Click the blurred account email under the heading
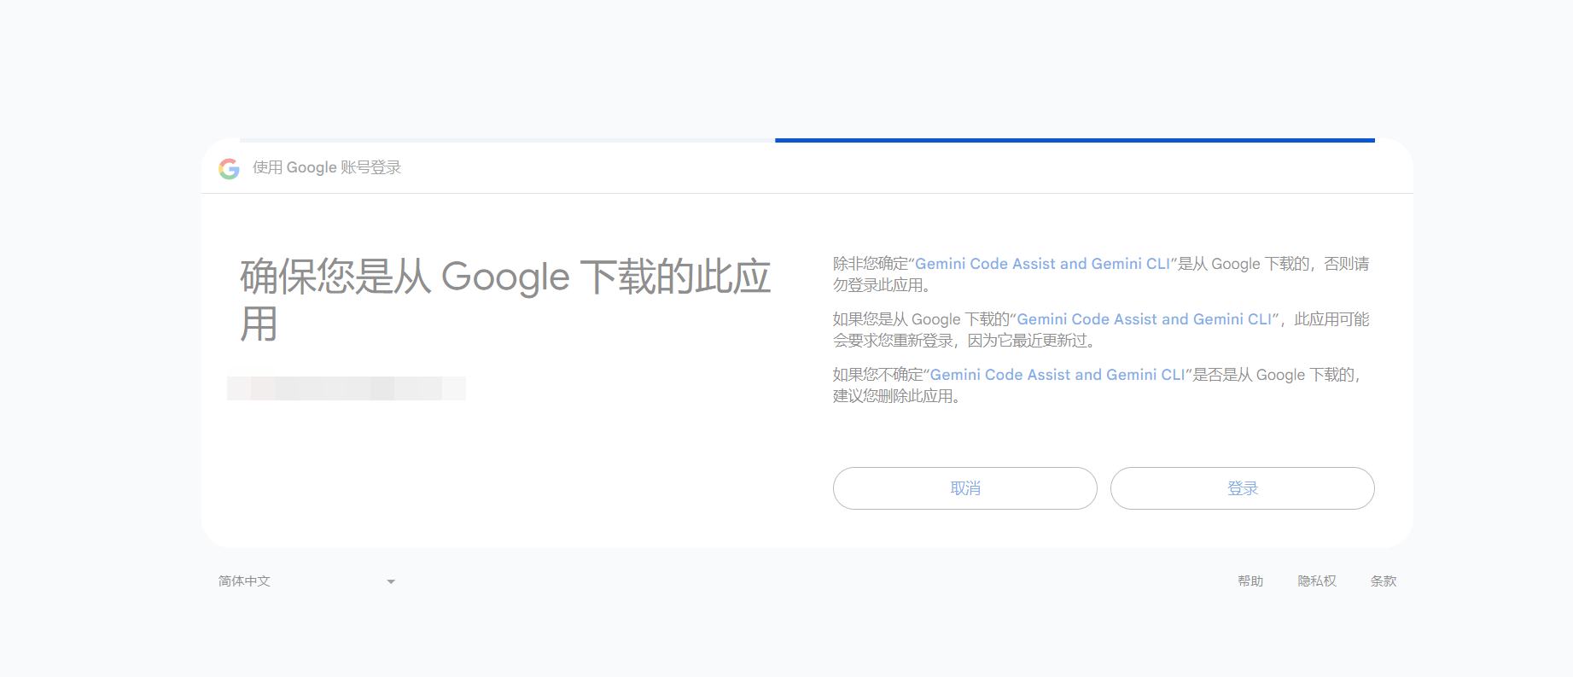Viewport: 1573px width, 677px height. (347, 388)
